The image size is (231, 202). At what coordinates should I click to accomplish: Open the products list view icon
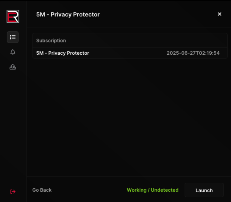[13, 37]
